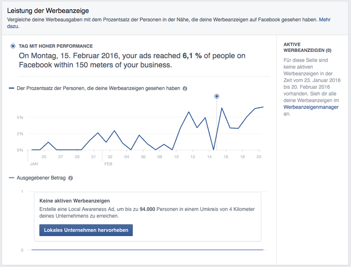Image resolution: width=351 pixels, height=267 pixels.
Task: Click the bold 94.000 figure
Action: coord(148,209)
